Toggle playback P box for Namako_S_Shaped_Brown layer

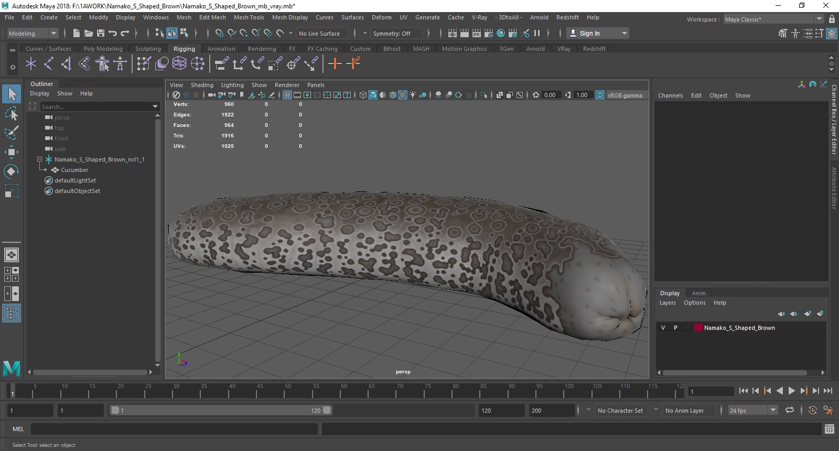pos(675,328)
